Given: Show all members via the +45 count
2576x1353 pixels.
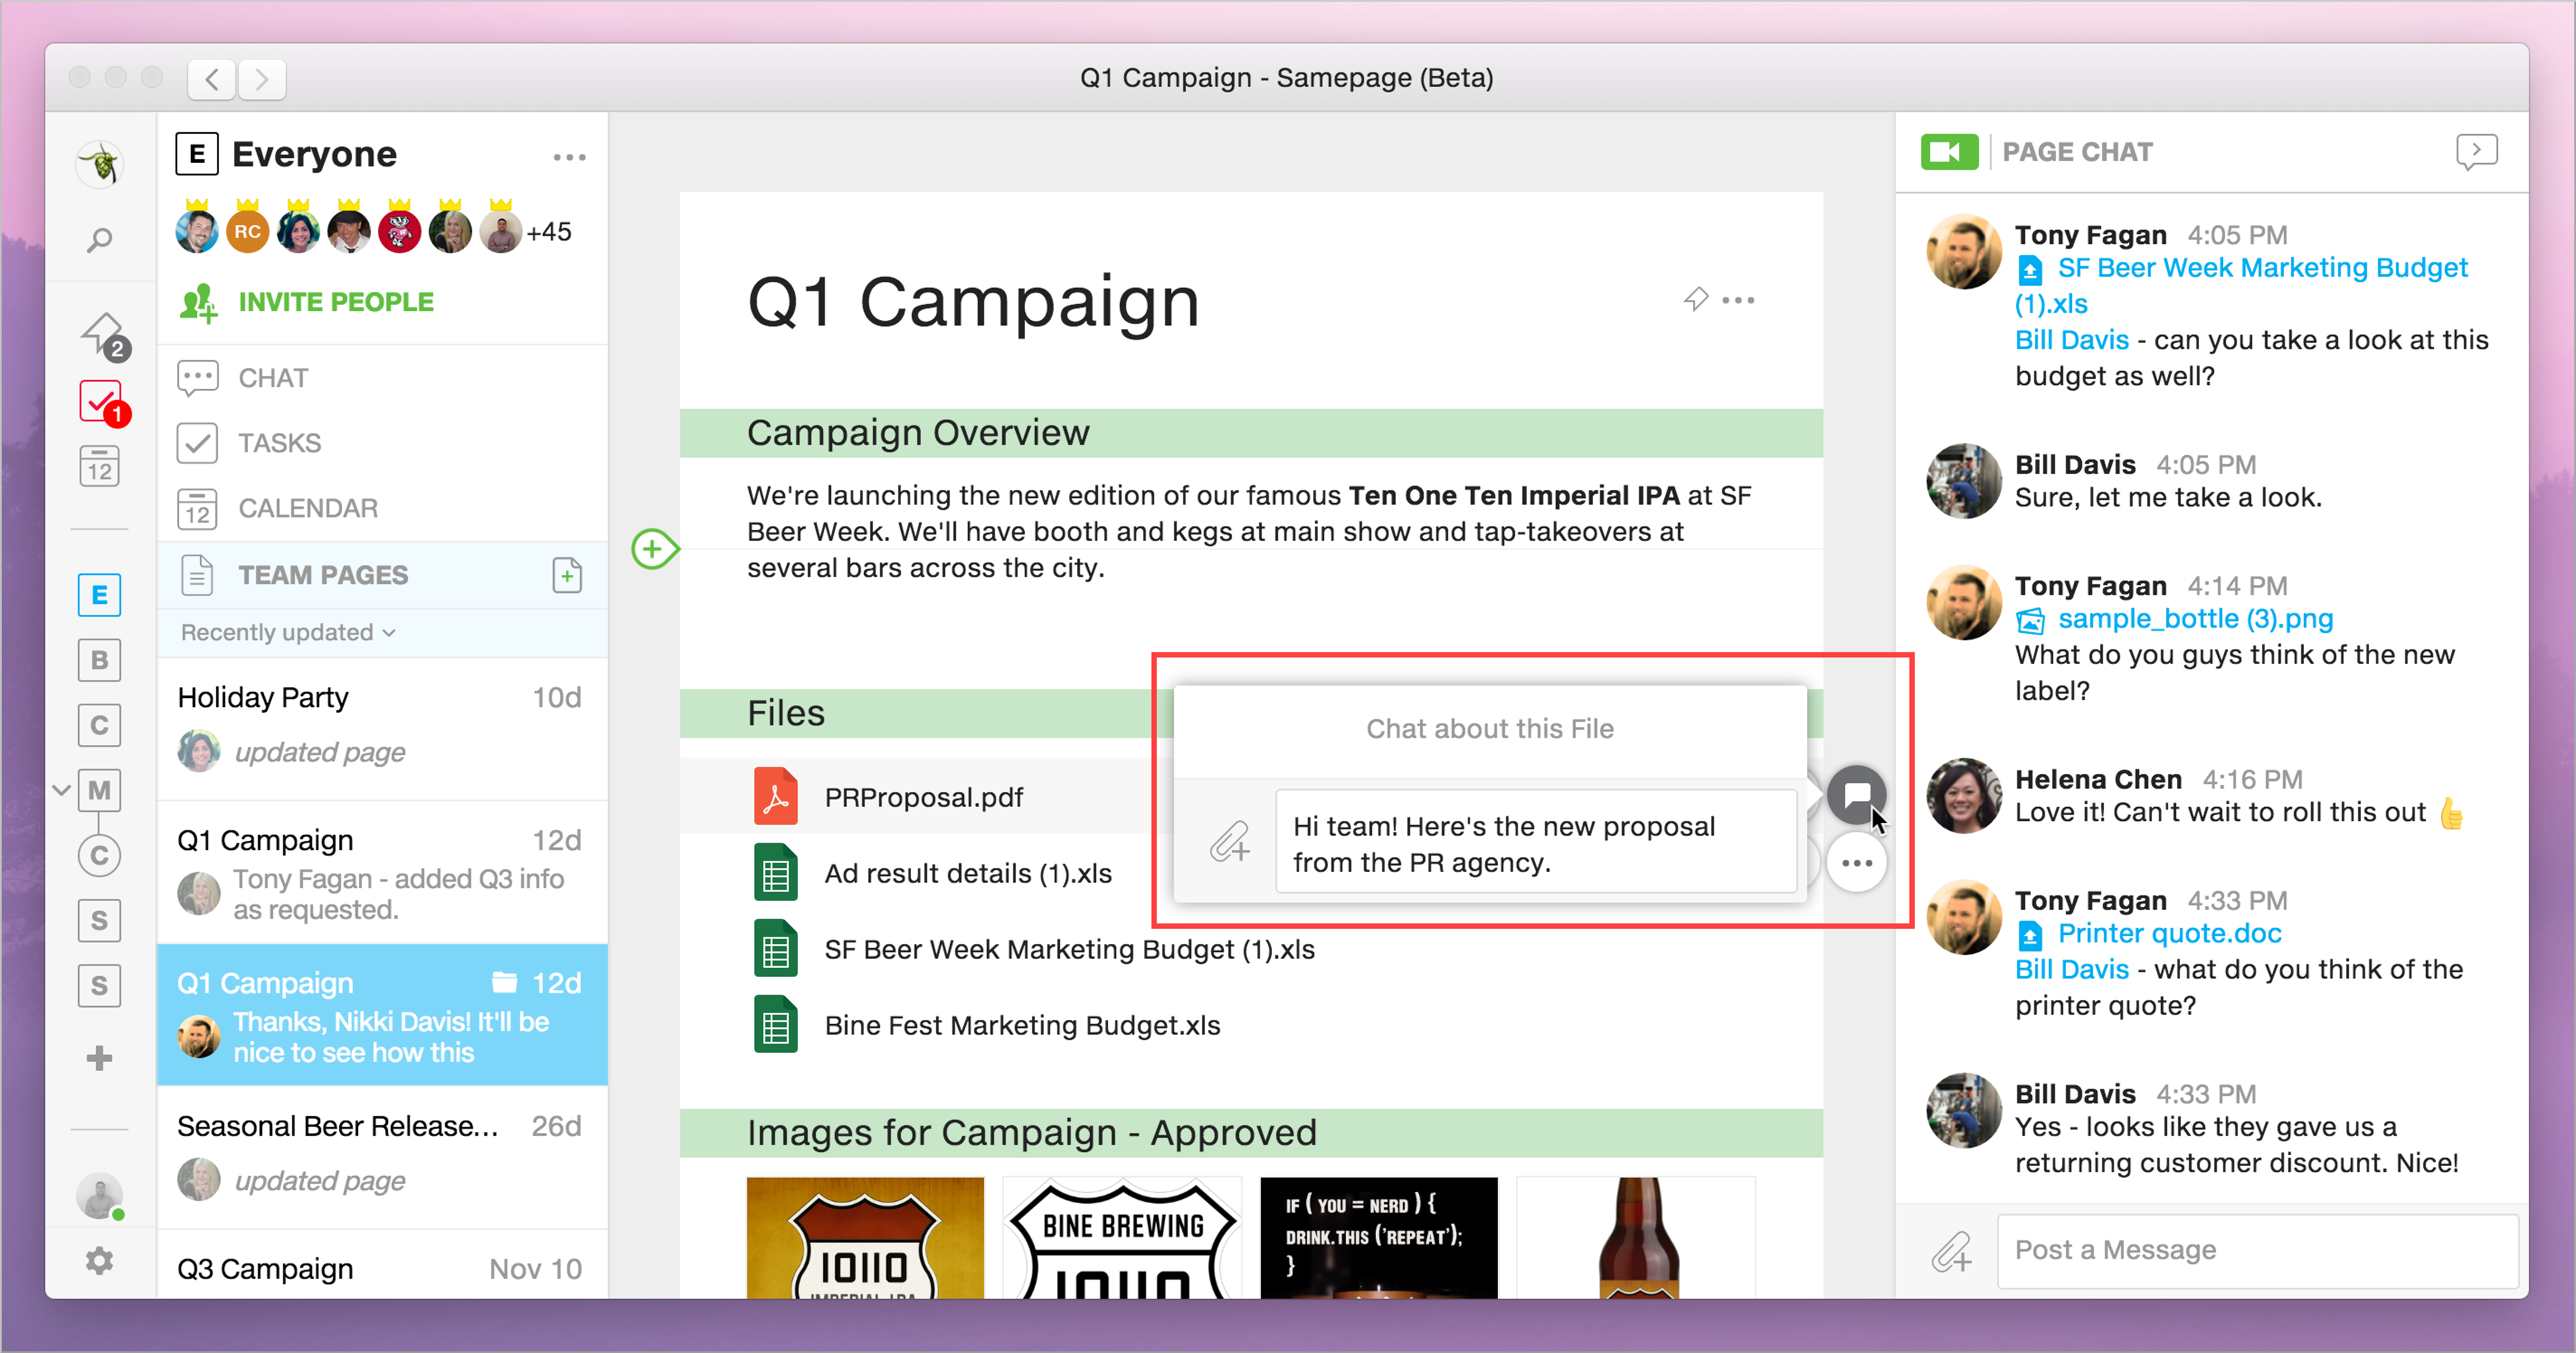Looking at the screenshot, I should (x=549, y=232).
